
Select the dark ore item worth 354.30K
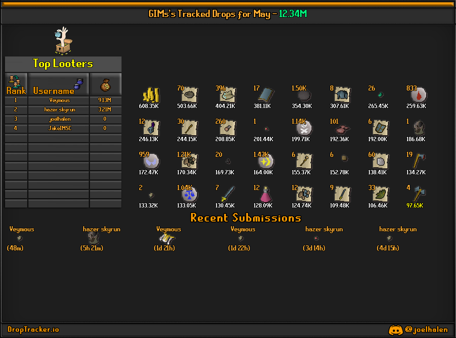tap(304, 95)
